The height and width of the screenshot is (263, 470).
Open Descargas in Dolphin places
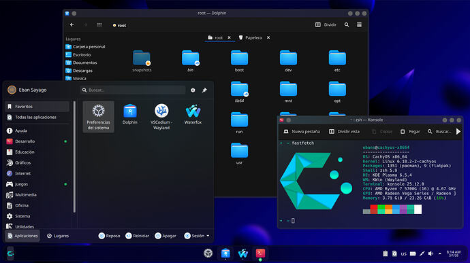pyautogui.click(x=79, y=71)
